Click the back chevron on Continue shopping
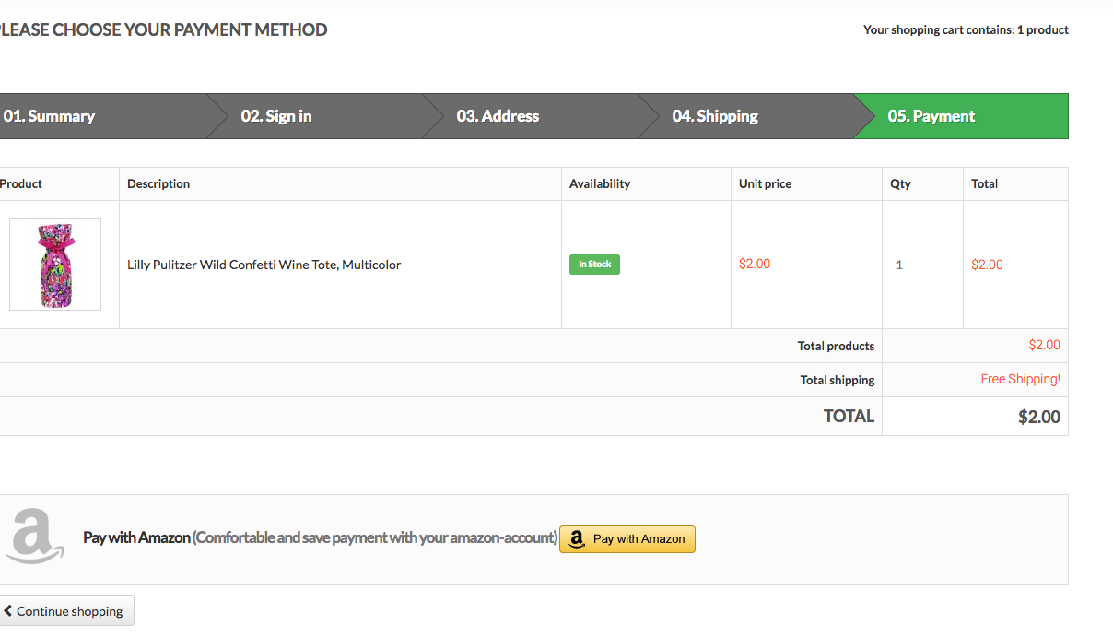 [7, 610]
